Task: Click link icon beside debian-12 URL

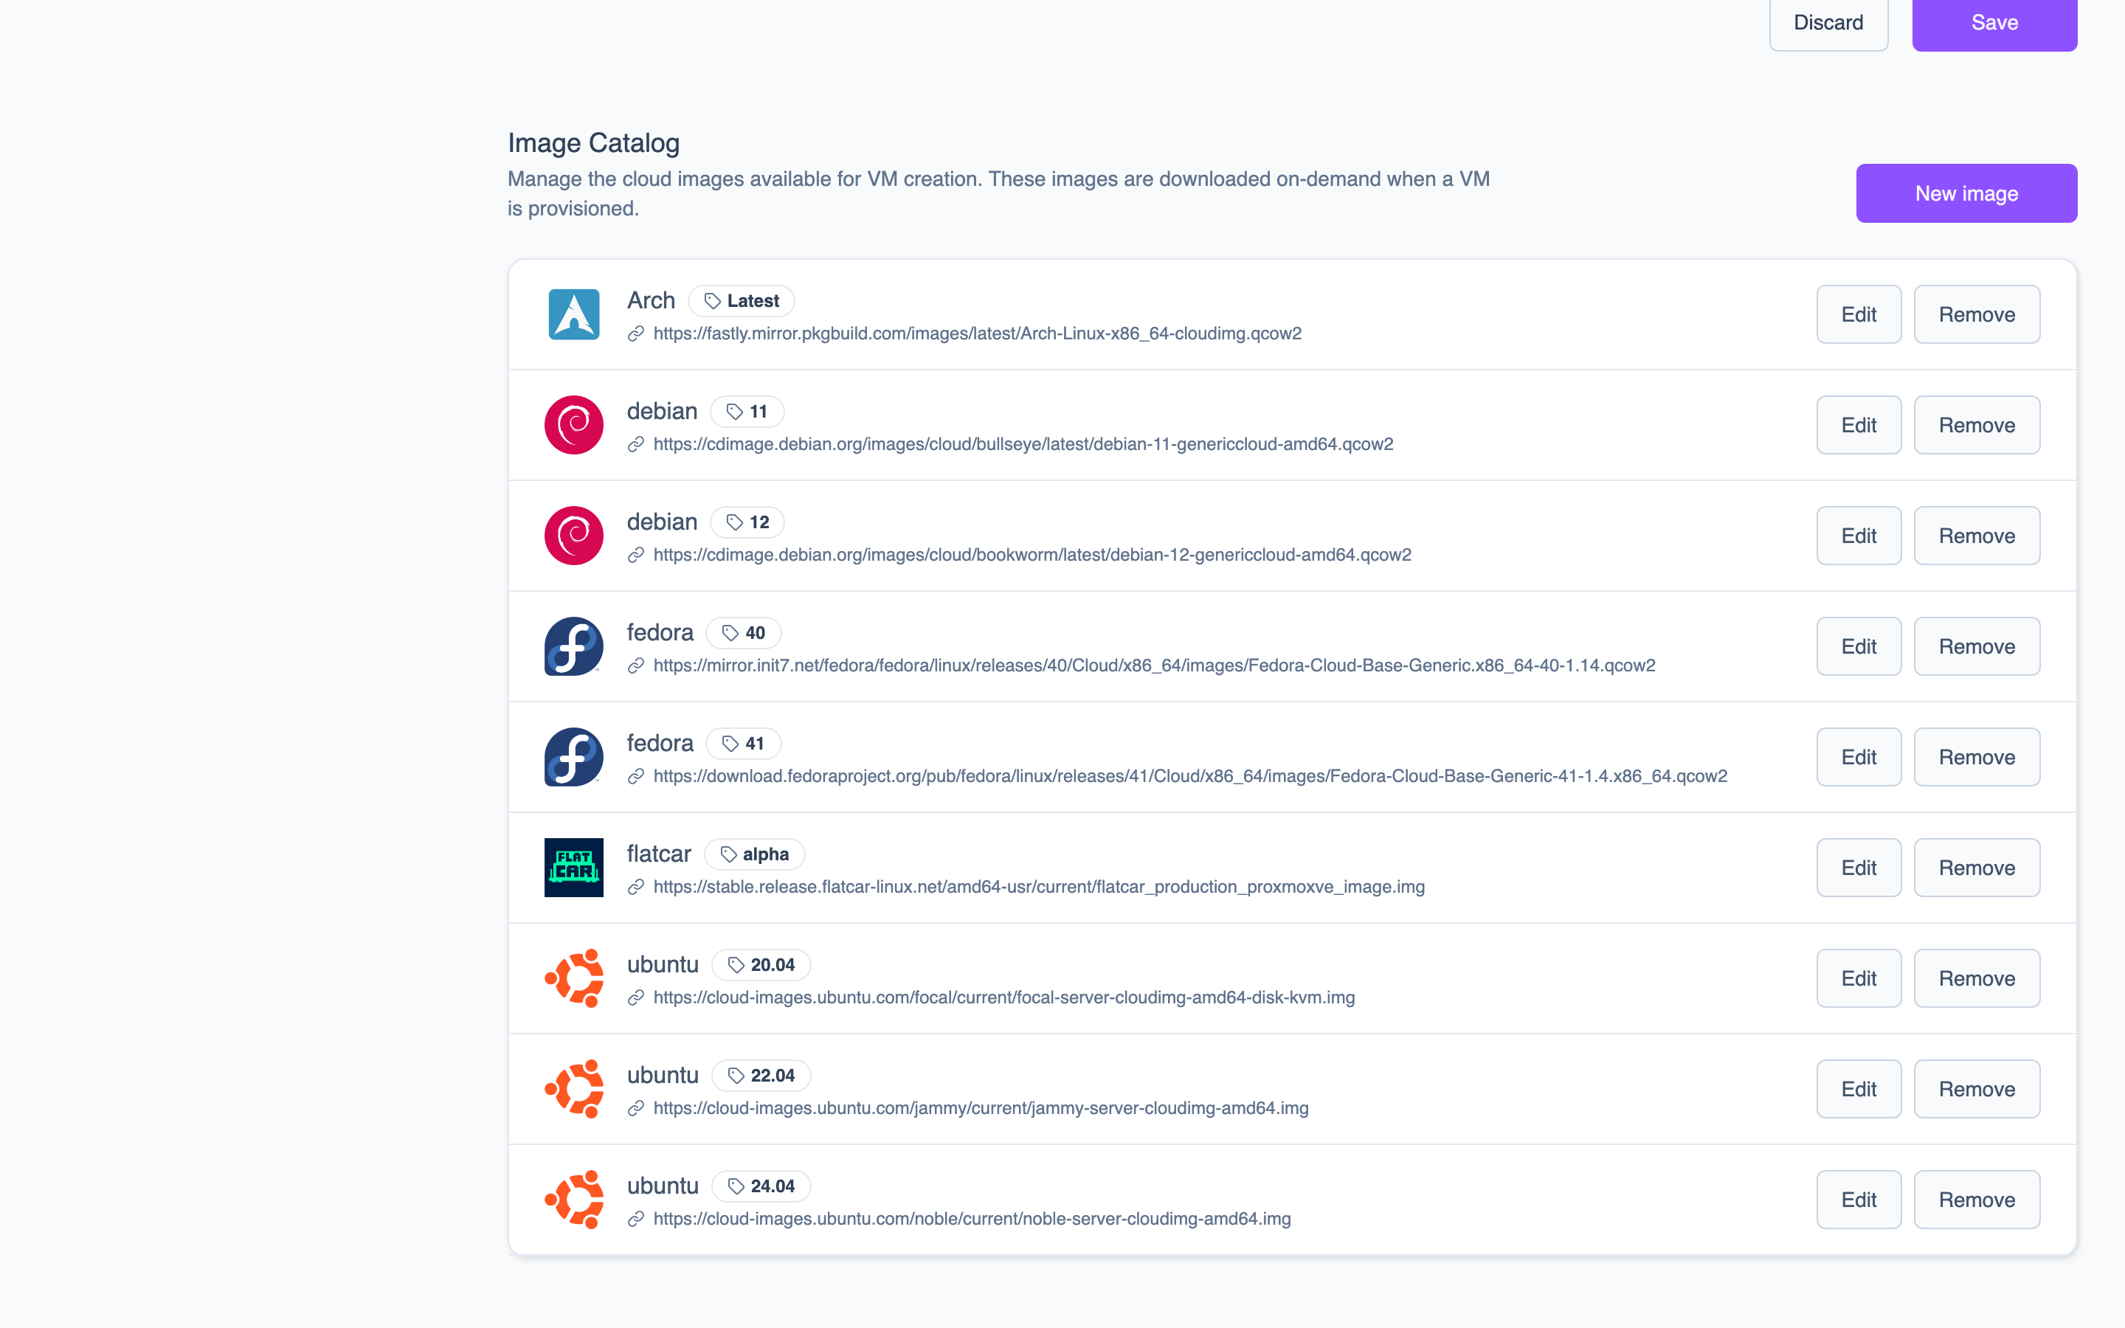Action: [636, 555]
